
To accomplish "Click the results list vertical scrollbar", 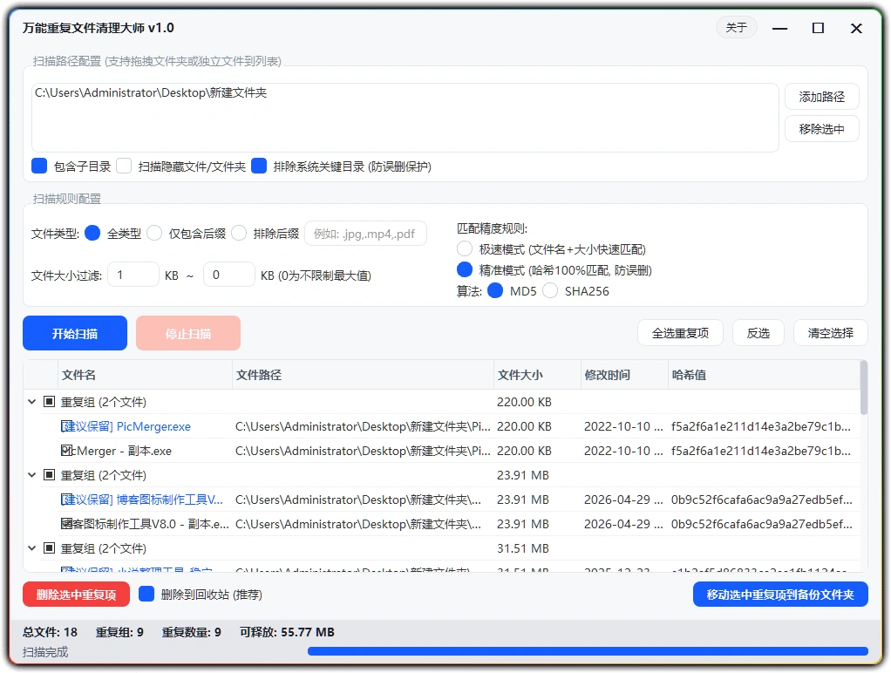I will pos(864,388).
